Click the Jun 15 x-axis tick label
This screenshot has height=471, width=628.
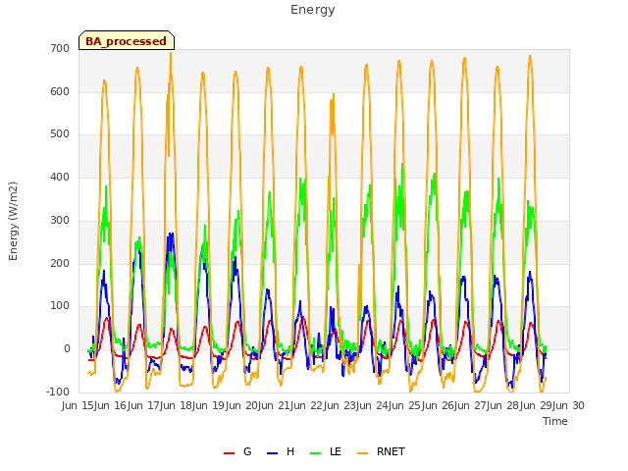tap(77, 405)
